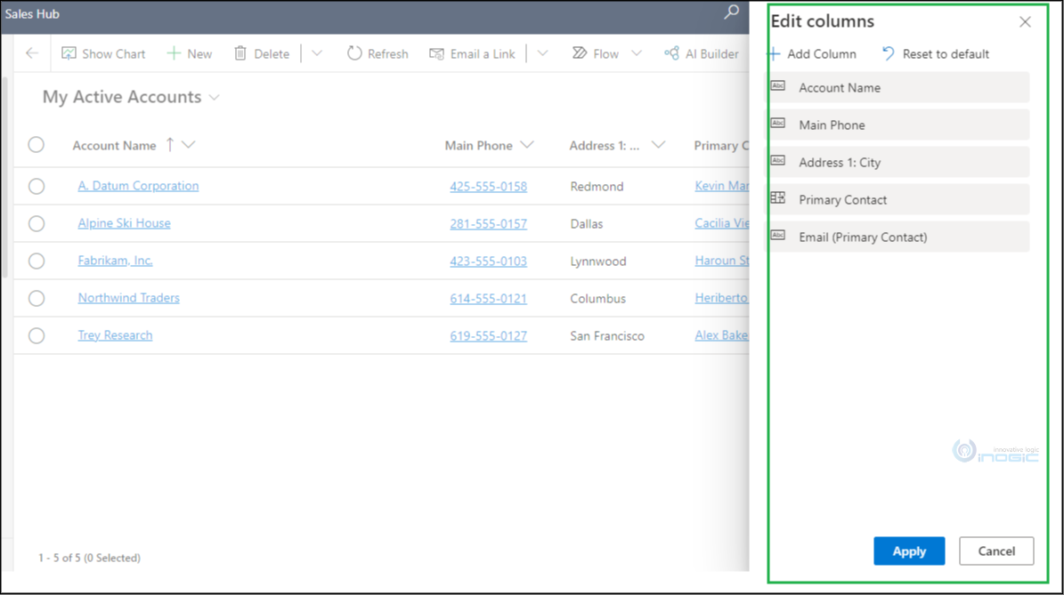Click the Show Chart icon
1064x595 pixels.
click(69, 53)
